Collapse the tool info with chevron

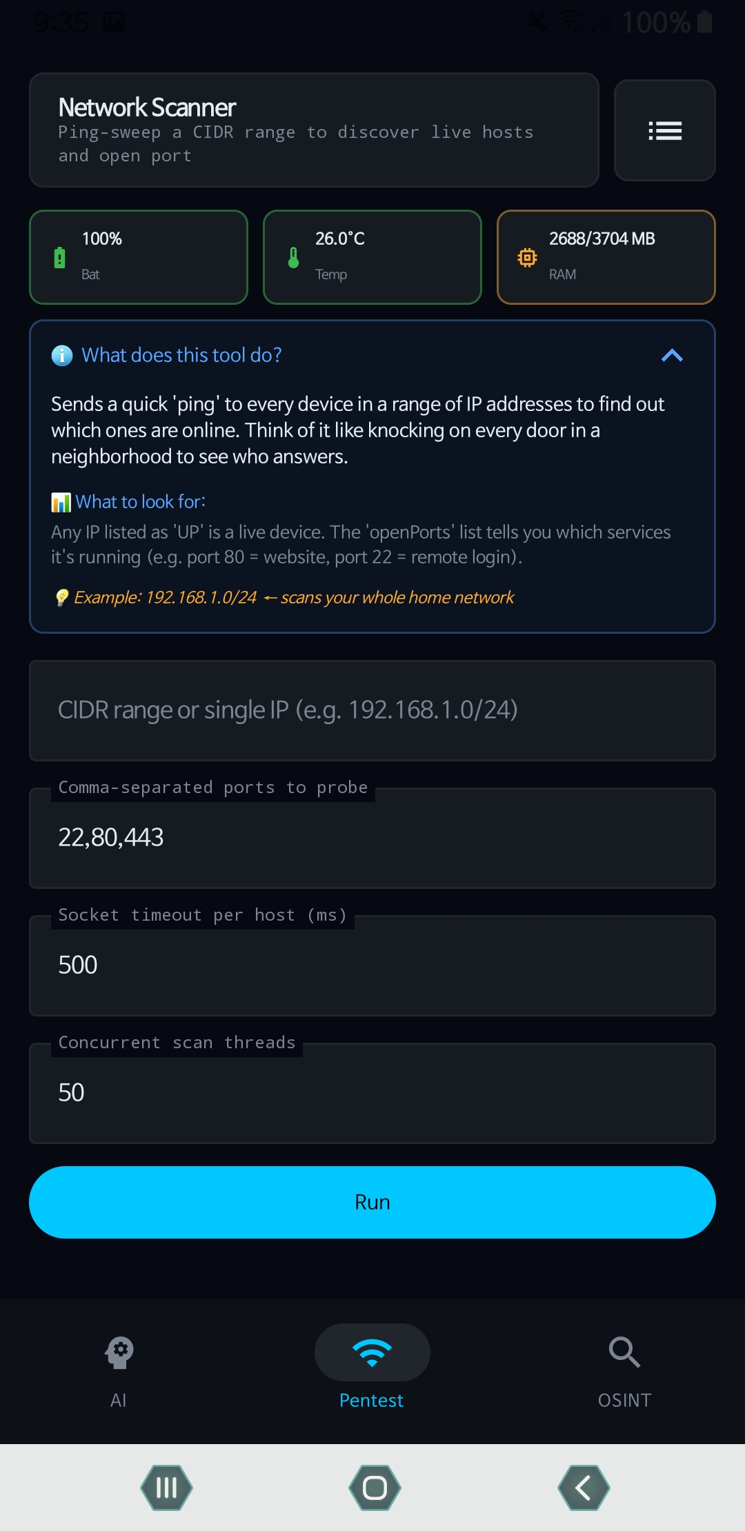pos(672,355)
